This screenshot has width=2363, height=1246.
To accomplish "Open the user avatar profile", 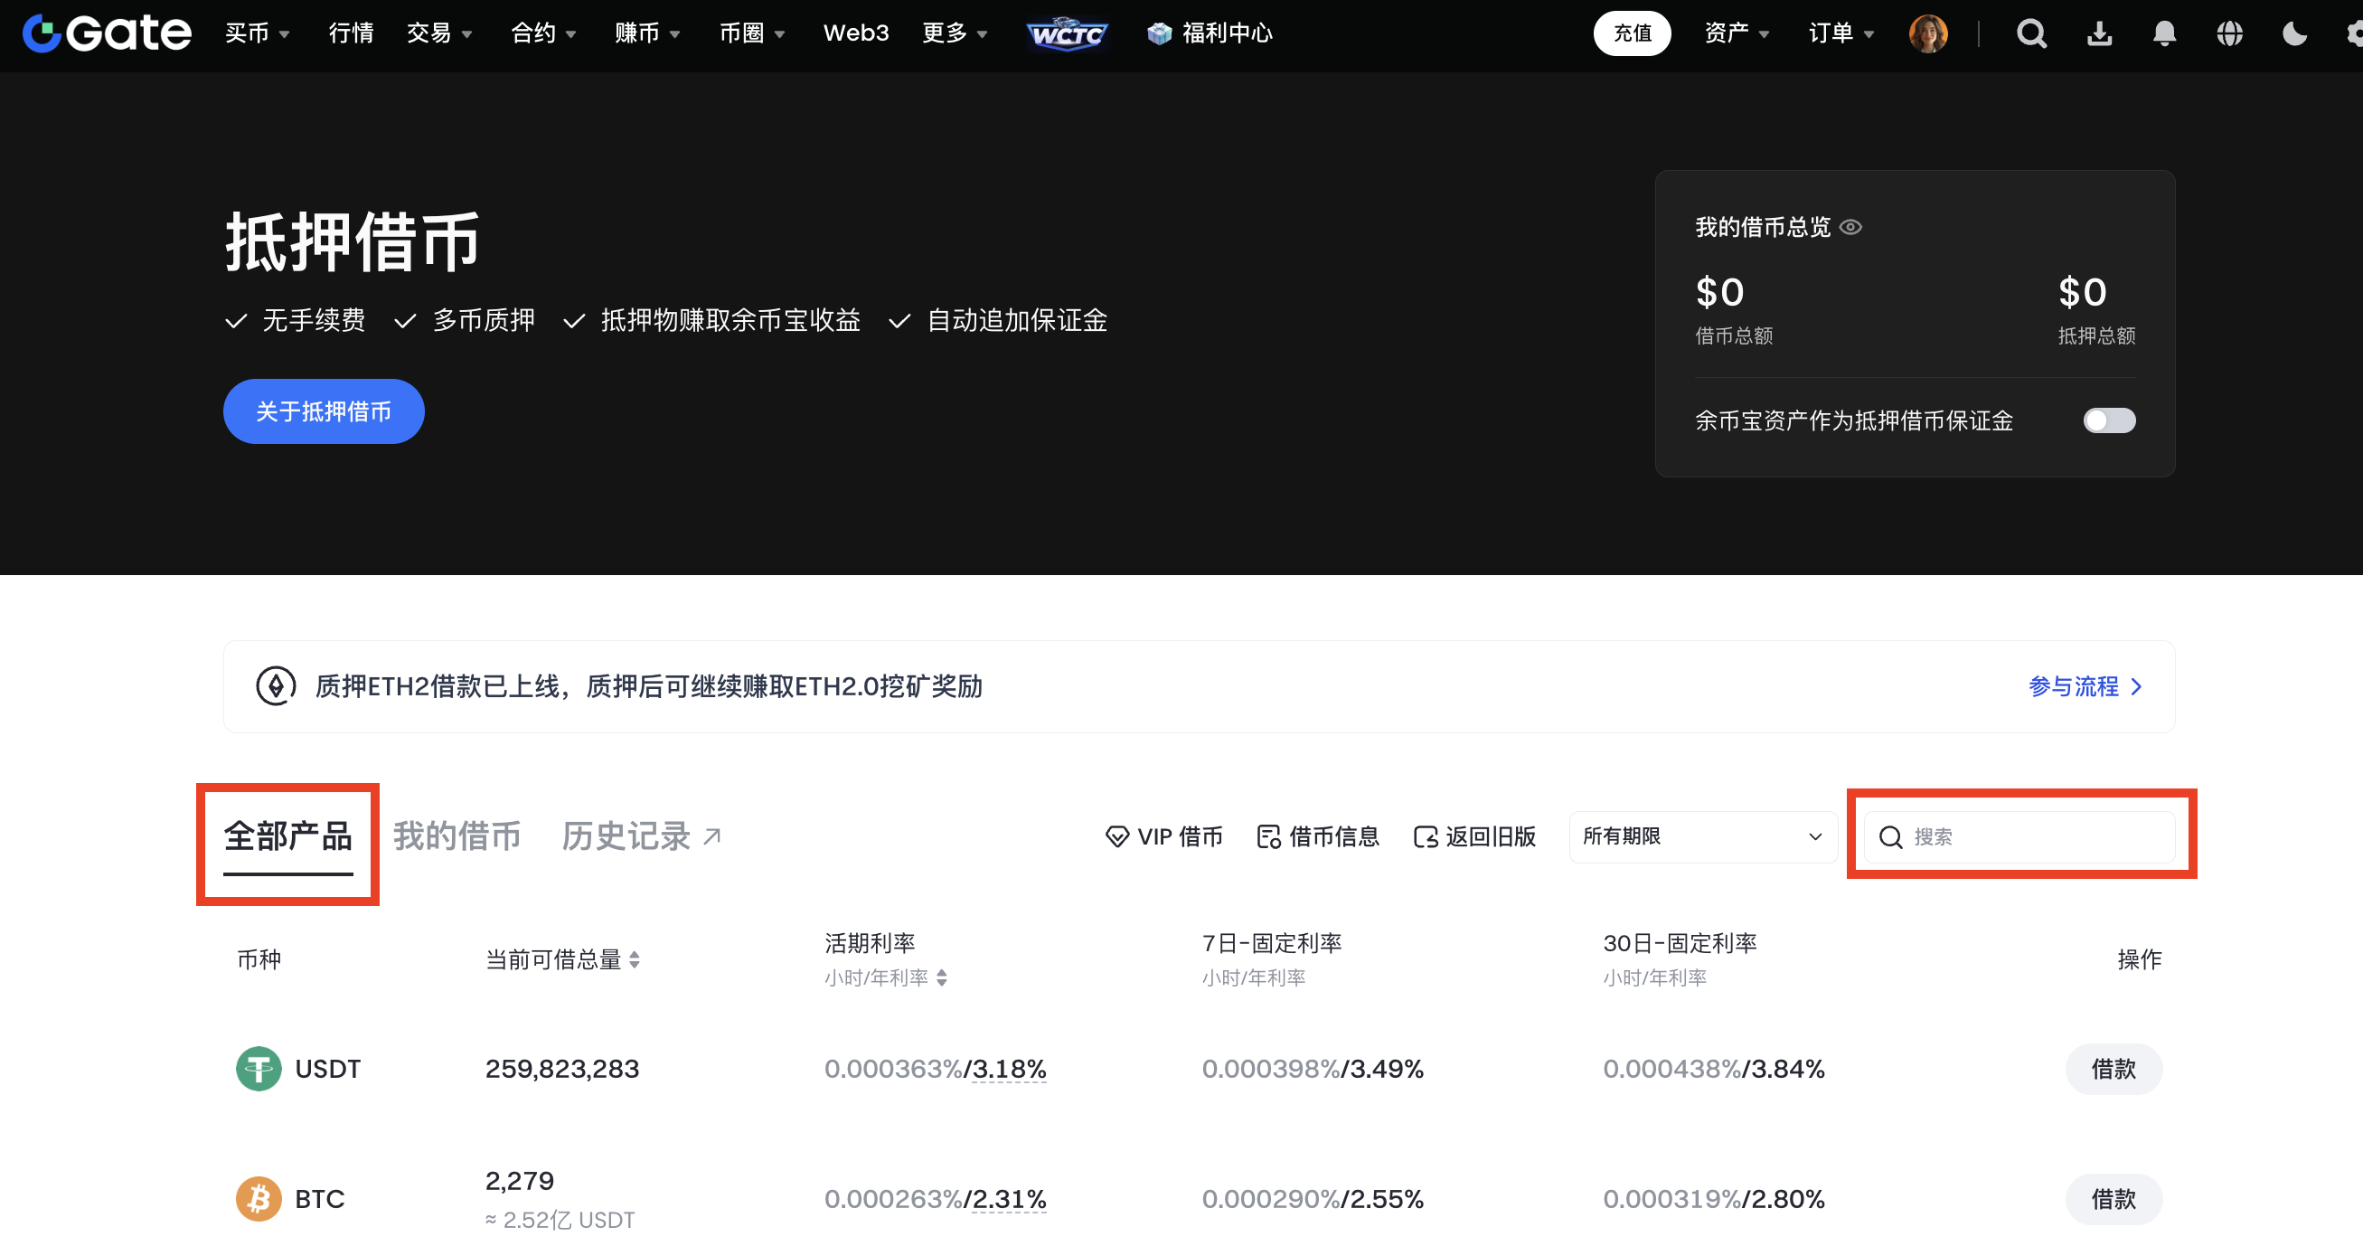I will tap(1927, 33).
